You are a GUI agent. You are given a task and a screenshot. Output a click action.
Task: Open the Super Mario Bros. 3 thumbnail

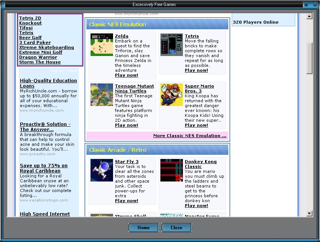pyautogui.click(x=171, y=95)
